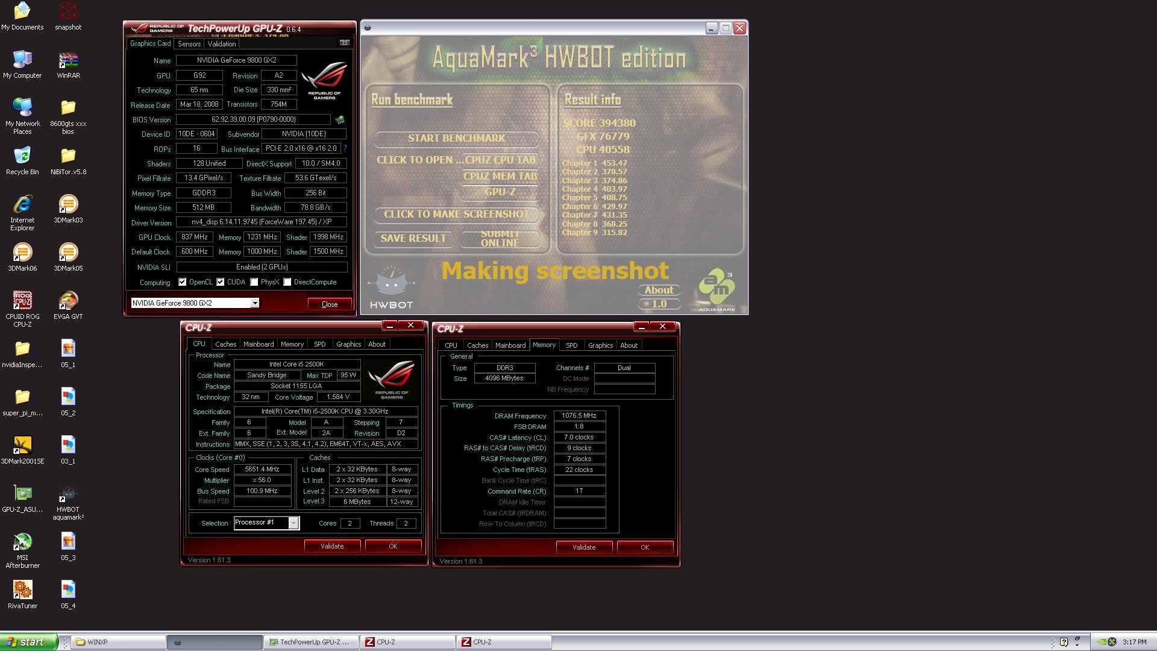
Task: Open the Recycle Bin
Action: click(x=22, y=161)
